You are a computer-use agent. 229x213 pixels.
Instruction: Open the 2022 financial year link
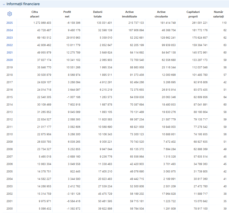9,45
